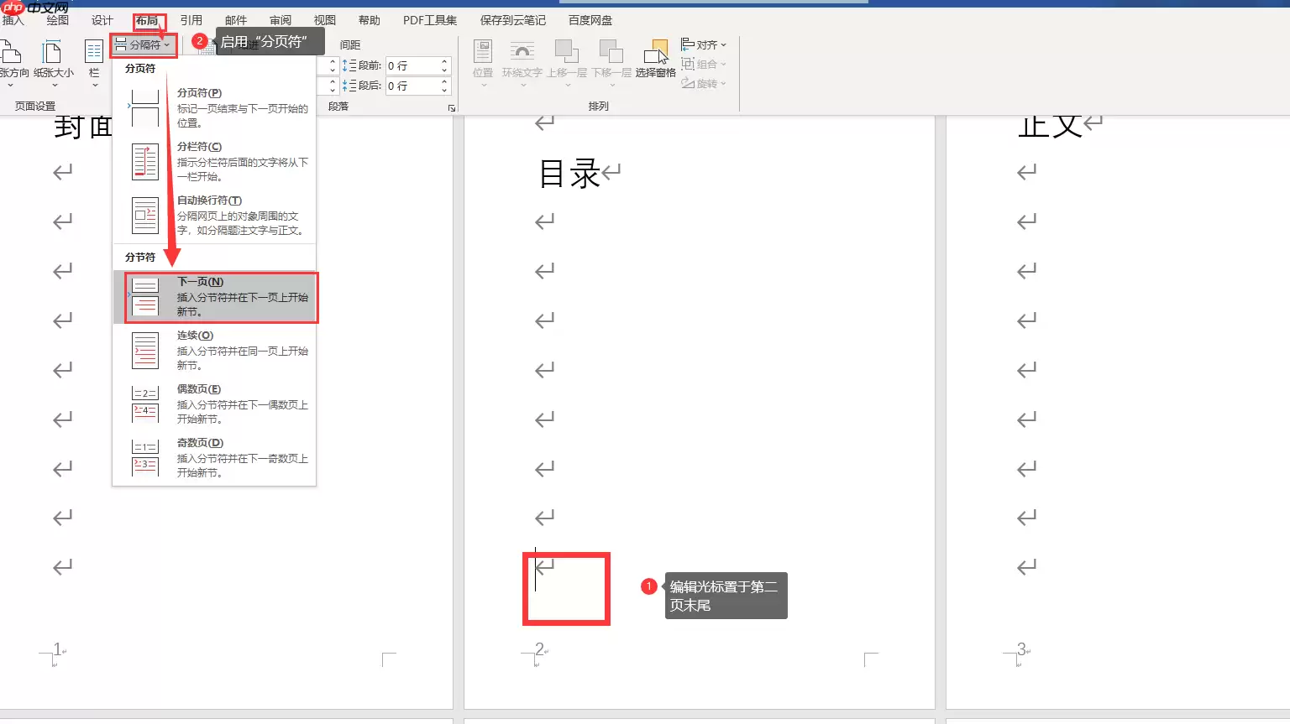Open paragraph settings dialog launcher
The height and width of the screenshot is (724, 1290).
[452, 108]
